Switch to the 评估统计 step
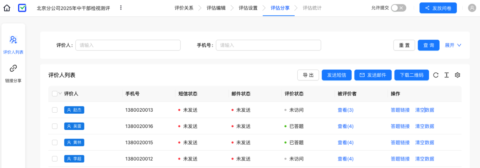The width and height of the screenshot is (480, 168). tap(312, 8)
